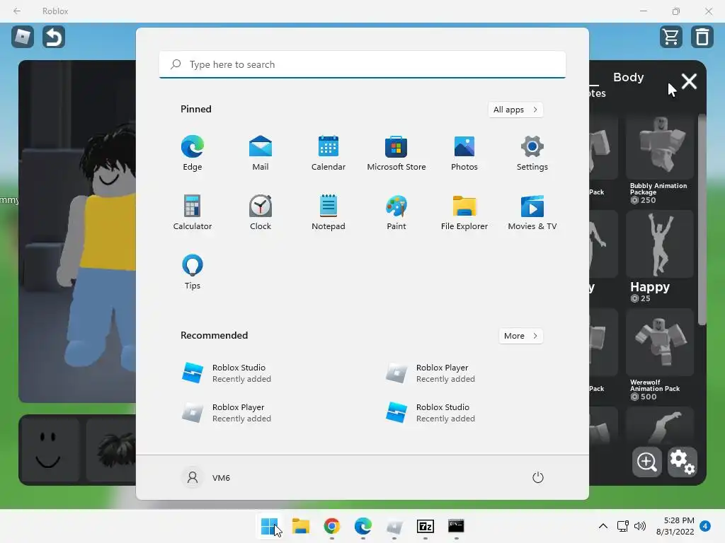The image size is (725, 543).
Task: Switch to Roblox on the taskbar
Action: tap(394, 526)
